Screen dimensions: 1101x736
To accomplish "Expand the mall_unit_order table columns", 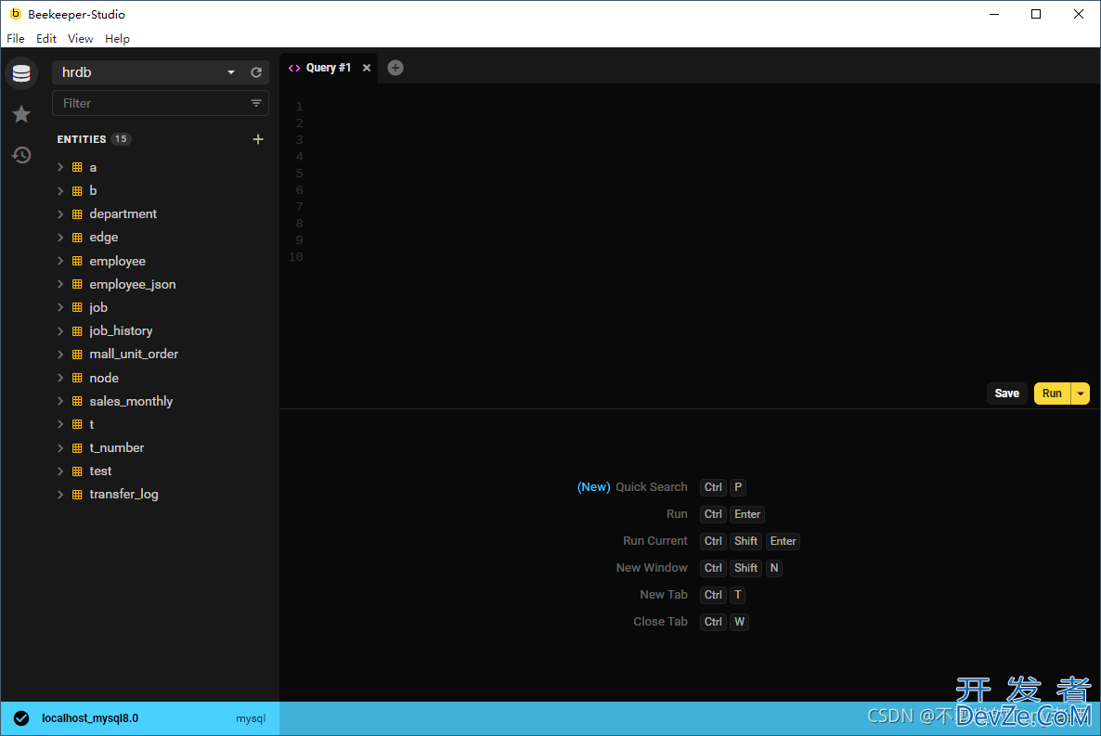I will pos(60,354).
